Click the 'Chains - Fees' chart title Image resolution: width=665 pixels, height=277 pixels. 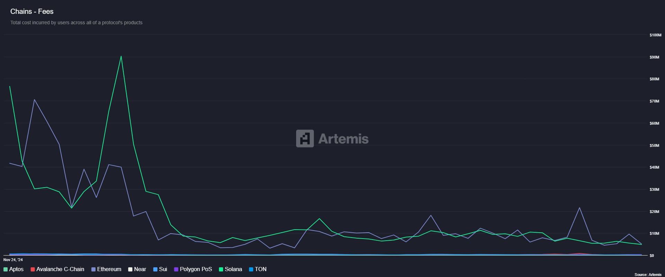tap(32, 11)
